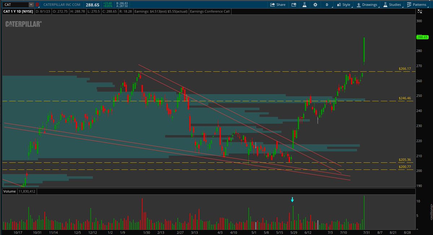Open Edit Studies via the small flask icon
This screenshot has width=433, height=235.
point(305,5)
